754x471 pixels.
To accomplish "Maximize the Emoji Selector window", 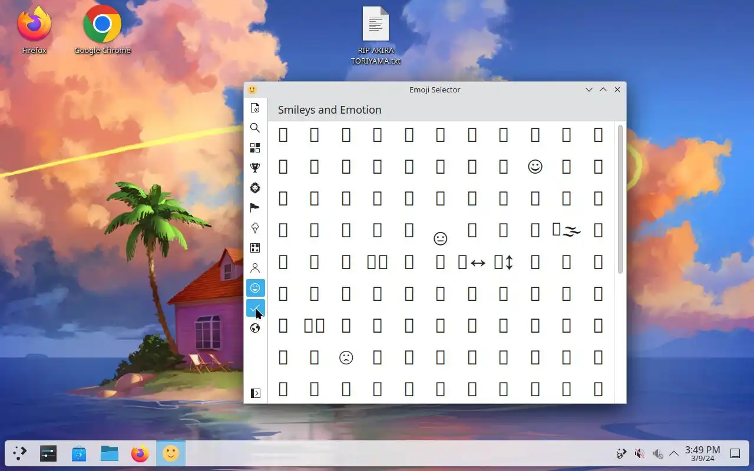I will pyautogui.click(x=603, y=89).
